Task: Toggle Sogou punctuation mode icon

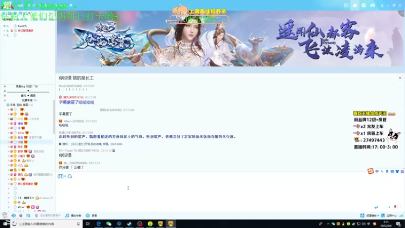Action: [x=382, y=171]
